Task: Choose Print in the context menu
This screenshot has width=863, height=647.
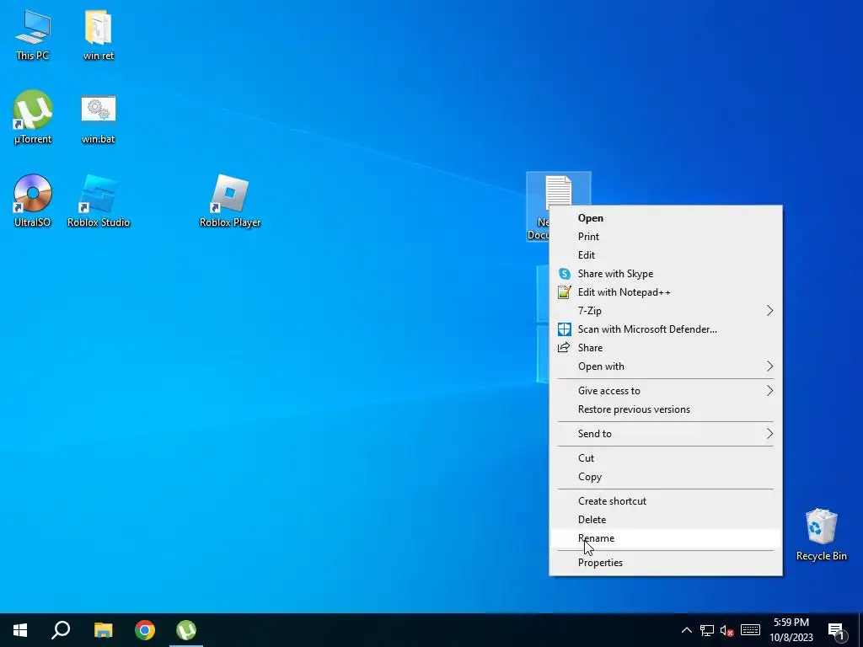Action: [666, 237]
